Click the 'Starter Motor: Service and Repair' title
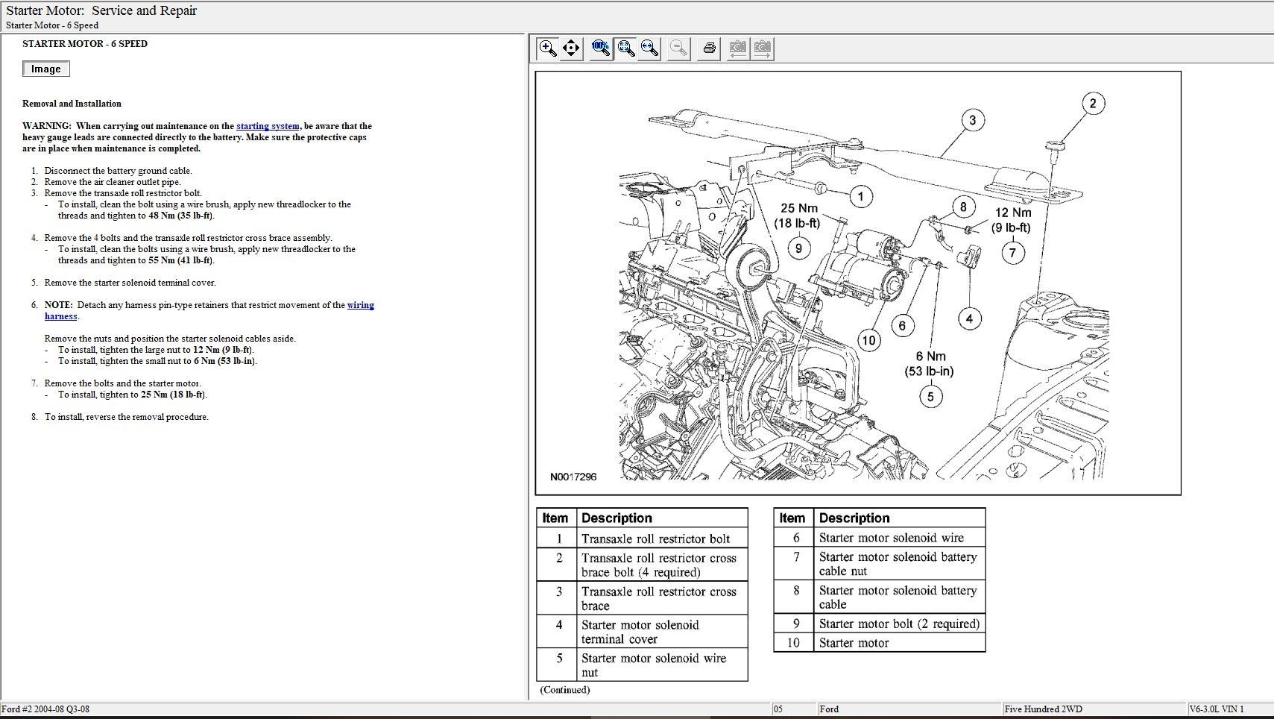1274x719 pixels. pyautogui.click(x=101, y=10)
